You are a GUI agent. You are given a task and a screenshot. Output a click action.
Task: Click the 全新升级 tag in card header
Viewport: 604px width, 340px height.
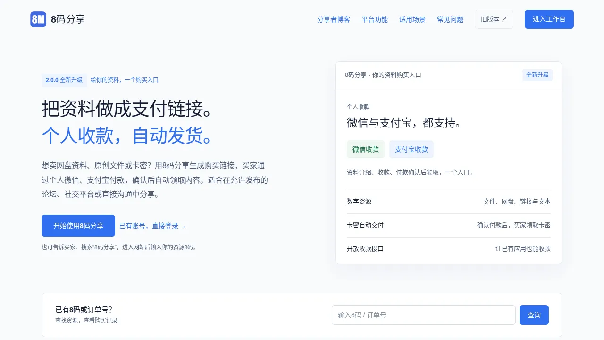[537, 75]
